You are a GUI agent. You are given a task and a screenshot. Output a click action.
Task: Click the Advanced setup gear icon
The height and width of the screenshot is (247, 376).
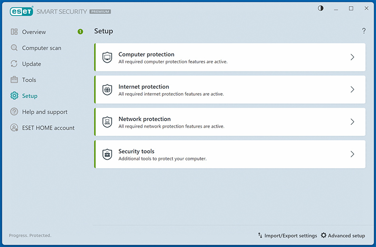[324, 236]
